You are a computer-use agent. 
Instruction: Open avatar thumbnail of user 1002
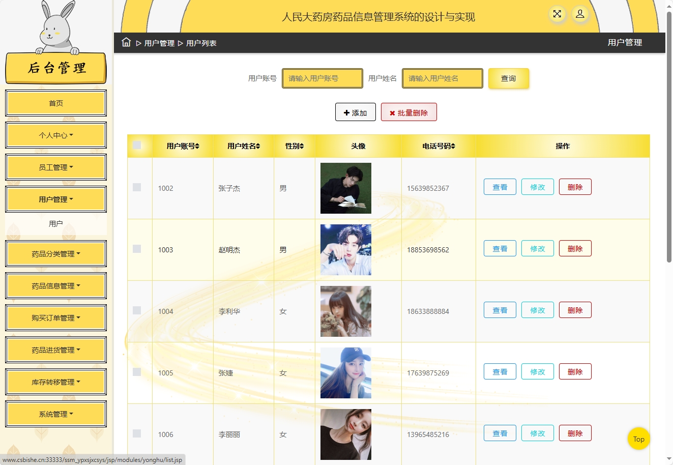tap(346, 188)
